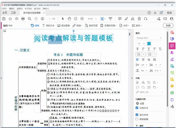This screenshot has height=128, width=177.
Task: Open the Protect shield tool in the sidebar
Action: [172, 100]
